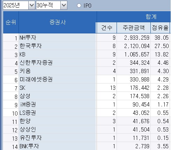Click the share 38.05 cell

click(x=160, y=38)
